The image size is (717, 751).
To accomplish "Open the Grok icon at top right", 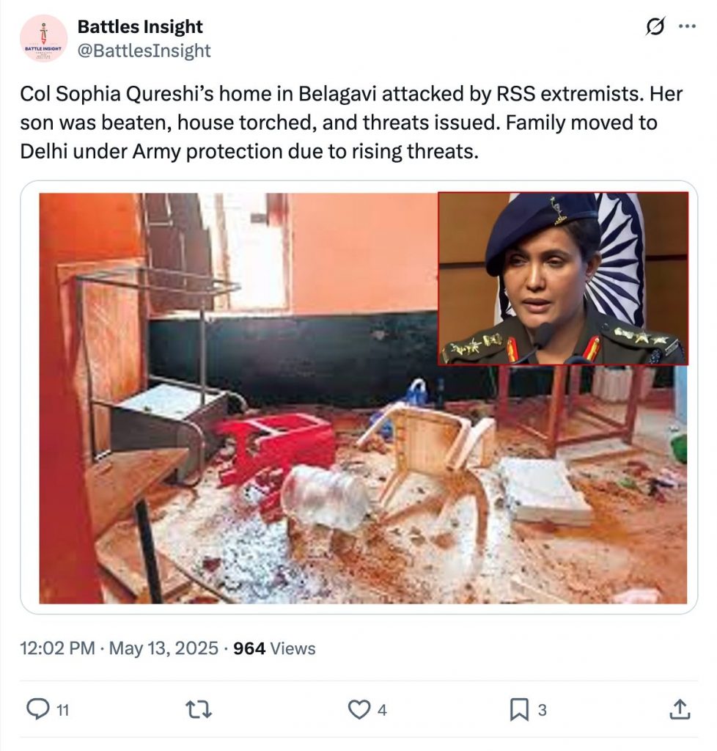I will click(655, 27).
